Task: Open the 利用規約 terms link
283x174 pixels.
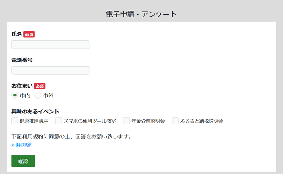Action: [22, 145]
